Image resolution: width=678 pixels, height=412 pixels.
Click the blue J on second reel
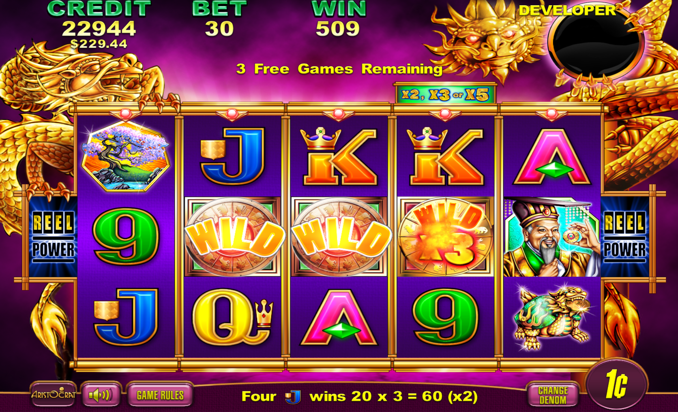pos(232,156)
